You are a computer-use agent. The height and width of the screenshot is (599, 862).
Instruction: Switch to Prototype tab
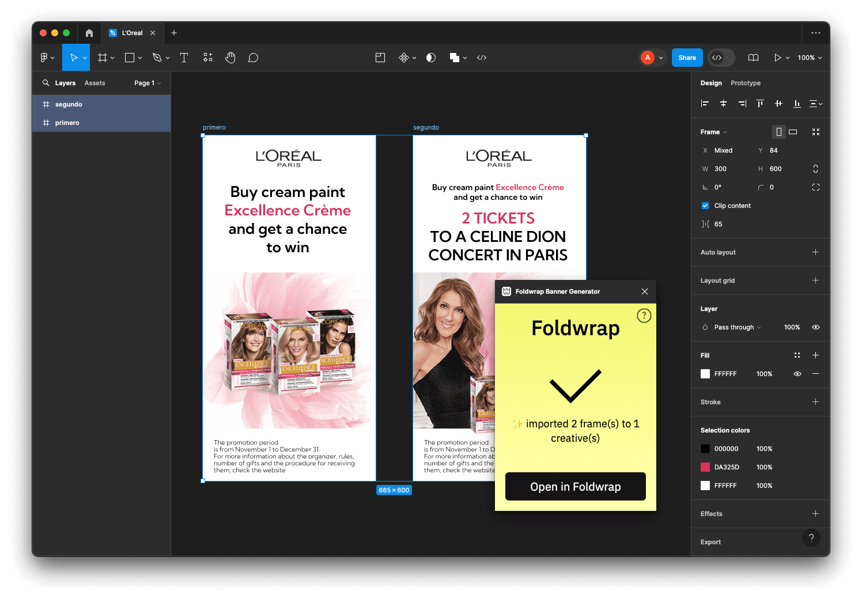[x=746, y=83]
